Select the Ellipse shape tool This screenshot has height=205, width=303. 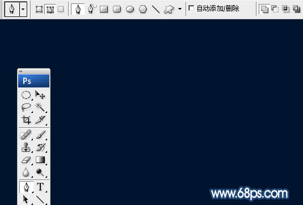click(x=130, y=9)
